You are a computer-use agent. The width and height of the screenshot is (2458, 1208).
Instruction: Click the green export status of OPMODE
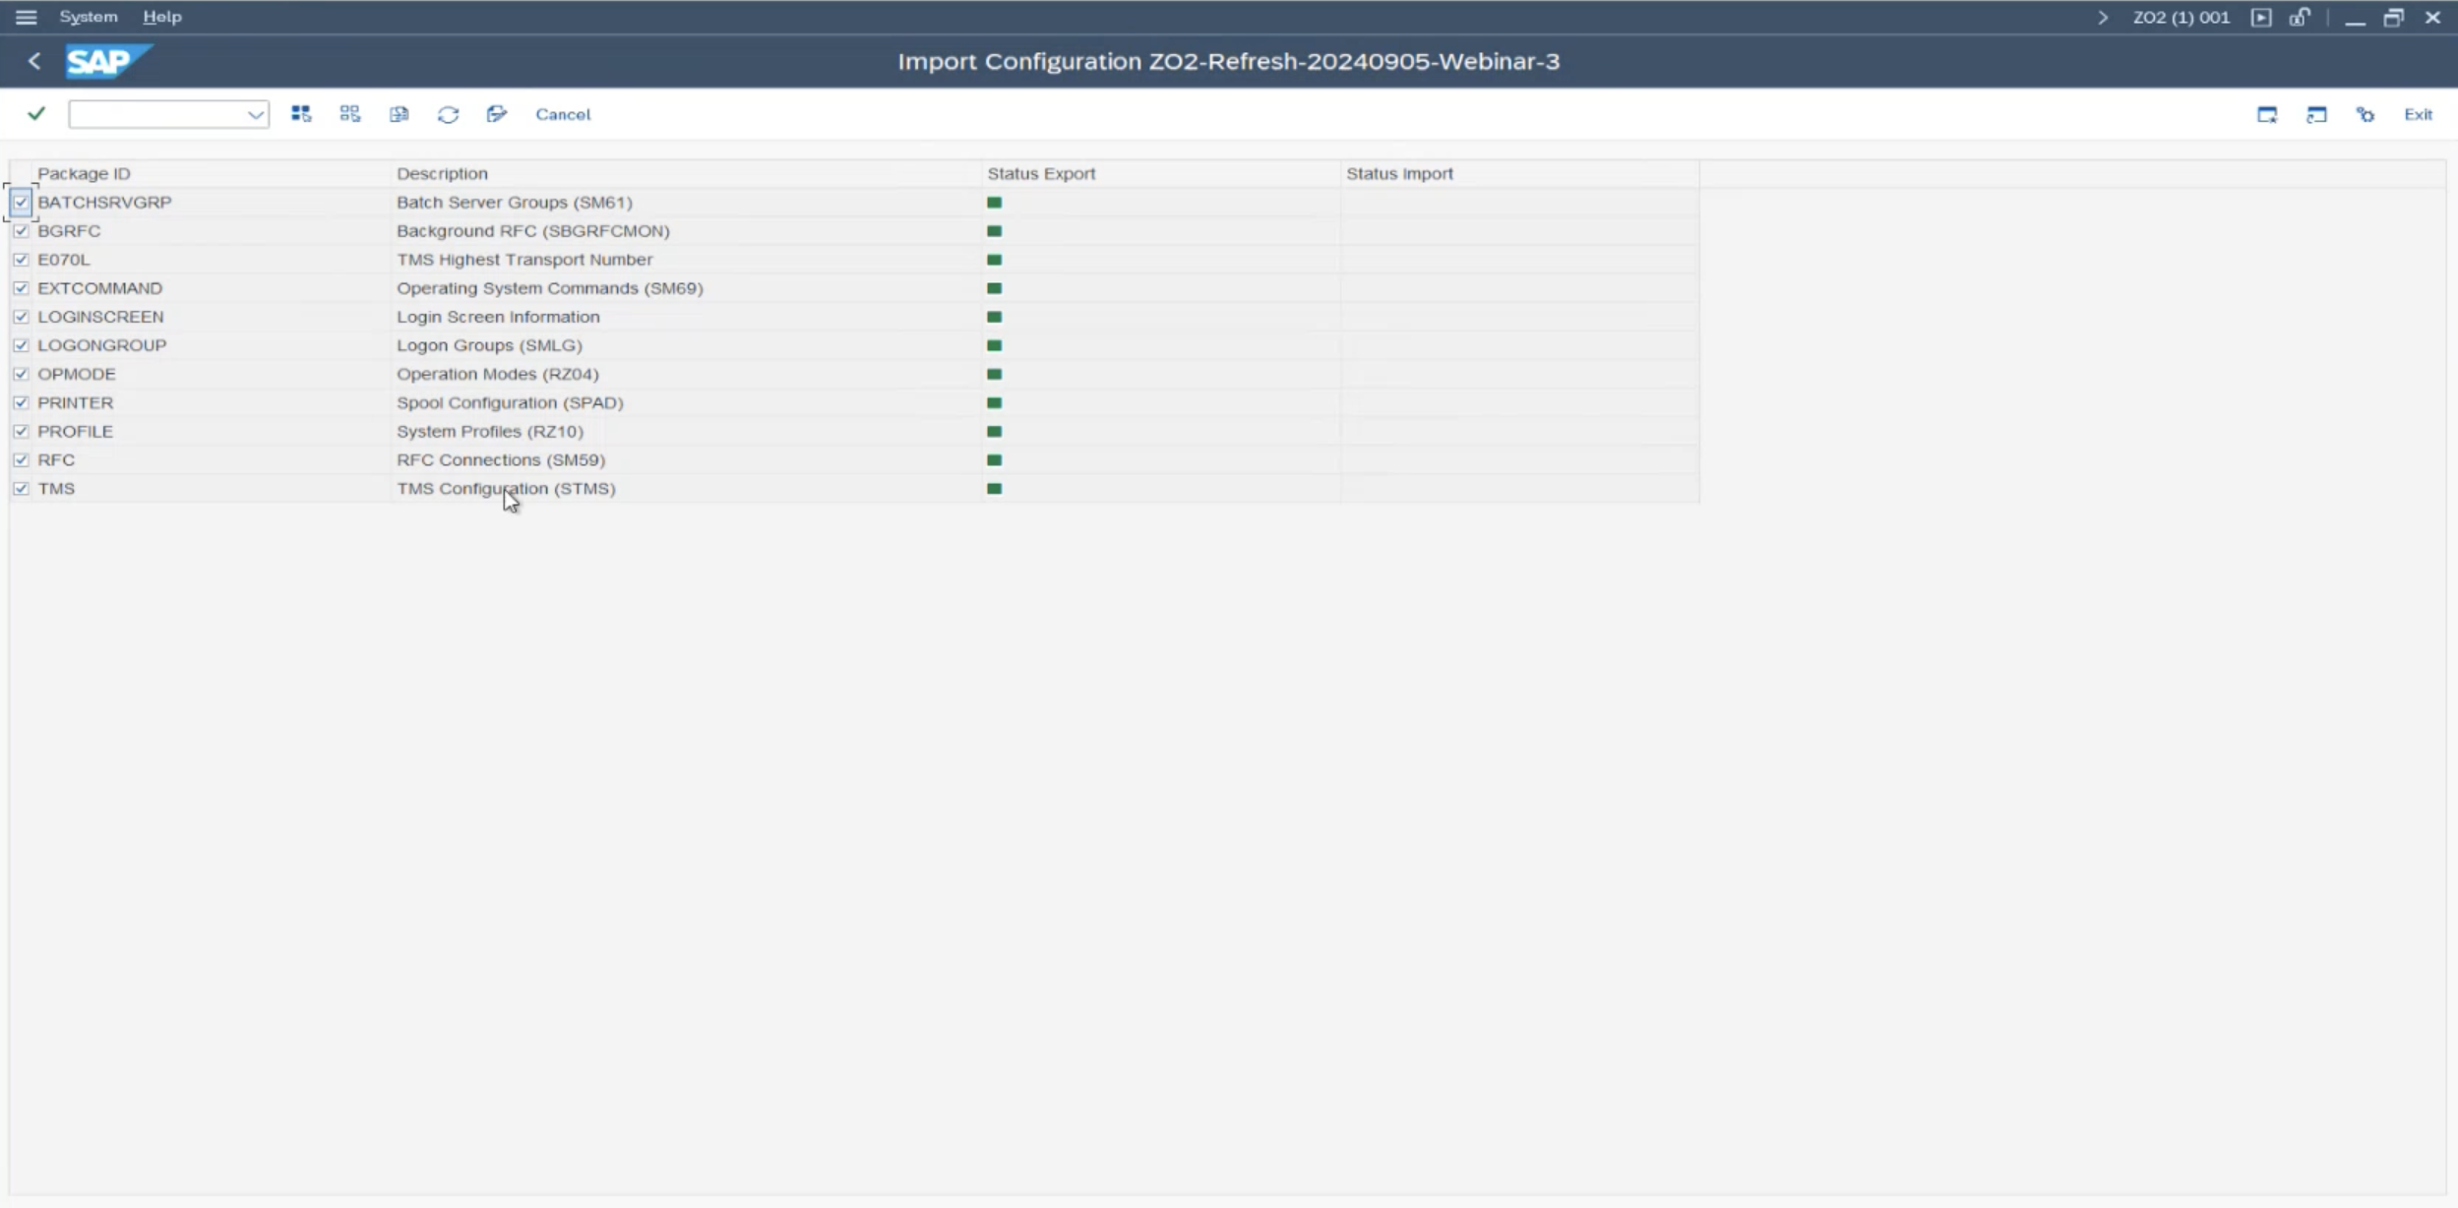point(994,374)
